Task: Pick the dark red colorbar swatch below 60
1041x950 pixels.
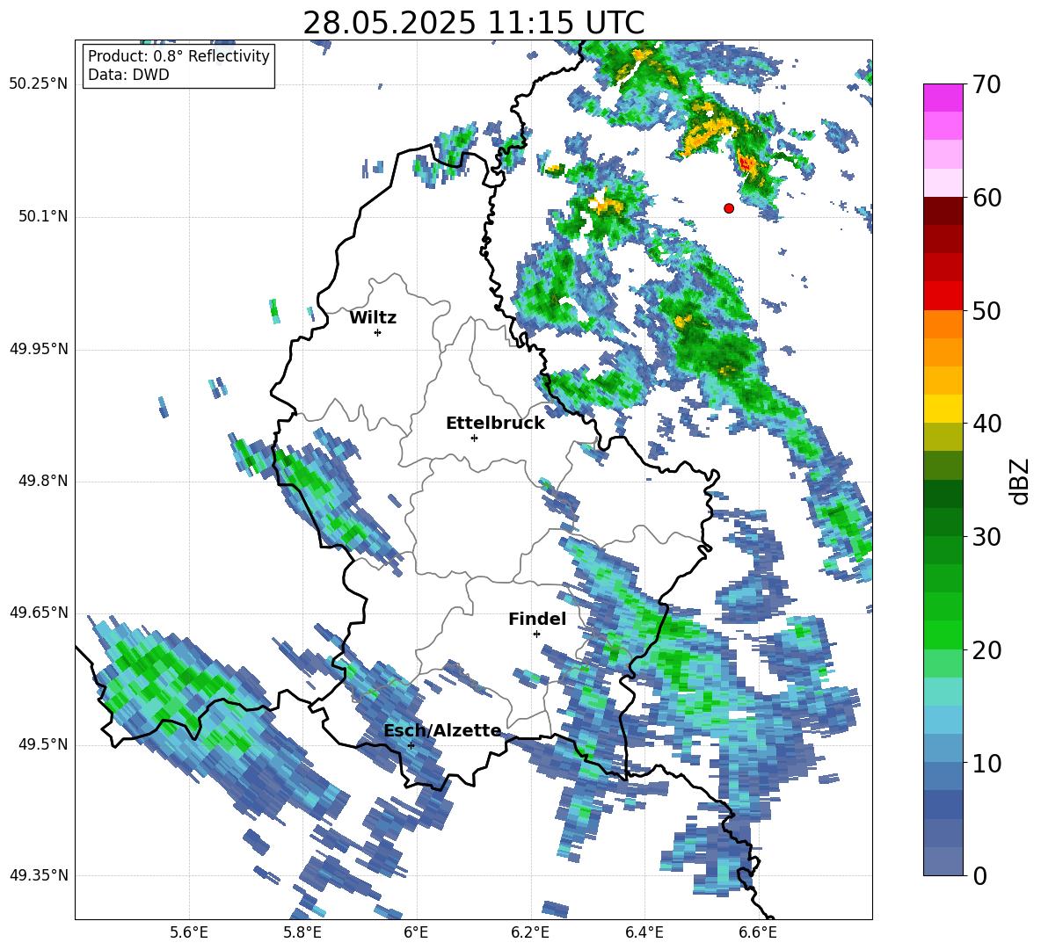Action: coord(943,211)
